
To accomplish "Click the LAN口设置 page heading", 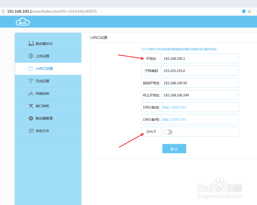I will coord(99,38).
